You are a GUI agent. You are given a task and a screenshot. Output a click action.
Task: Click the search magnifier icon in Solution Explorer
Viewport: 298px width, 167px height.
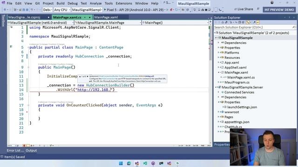pos(294,27)
